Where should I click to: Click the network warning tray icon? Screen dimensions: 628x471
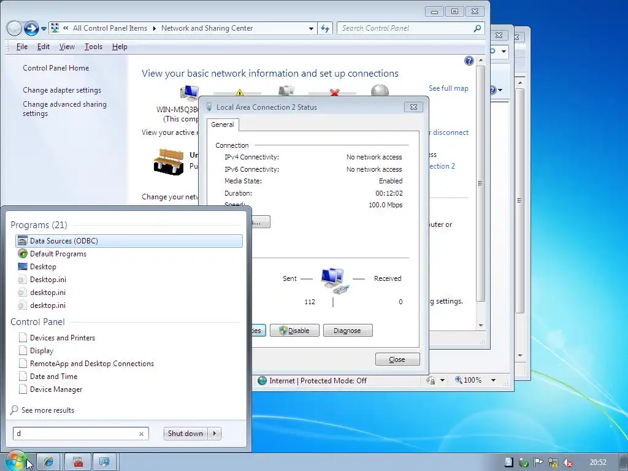click(x=553, y=462)
